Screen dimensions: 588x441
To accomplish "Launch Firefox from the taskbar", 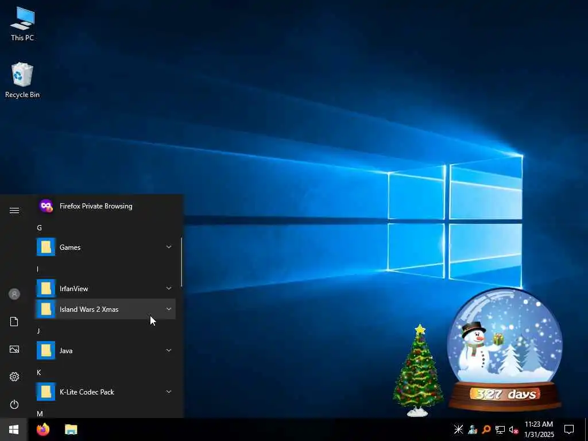I will (x=43, y=430).
